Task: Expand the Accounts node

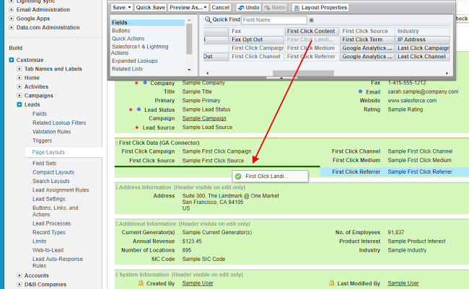Action: (x=19, y=275)
